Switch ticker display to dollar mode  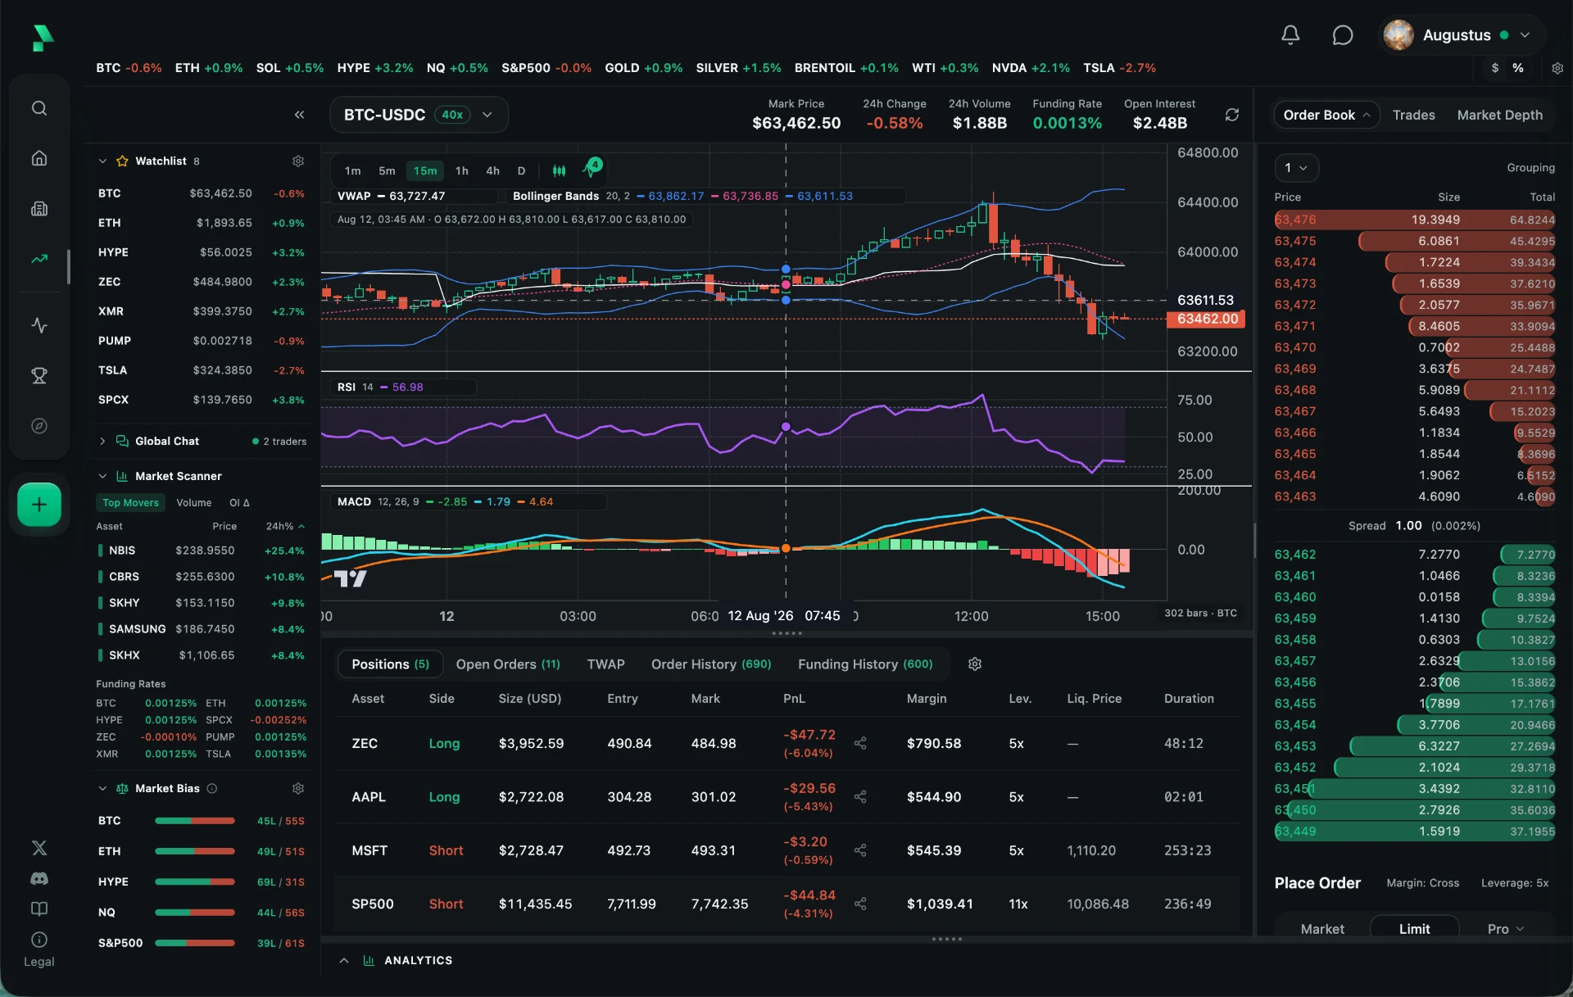pyautogui.click(x=1495, y=68)
